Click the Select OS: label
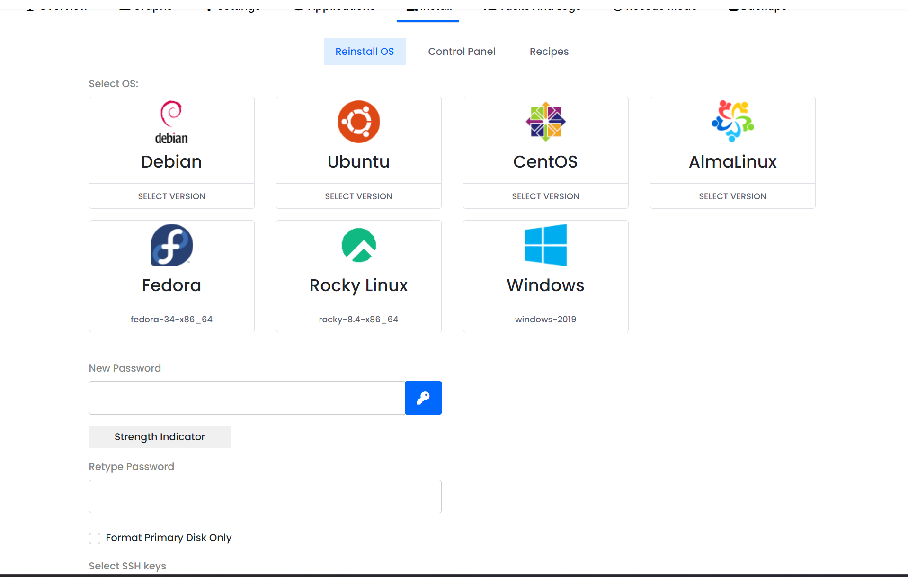 114,84
